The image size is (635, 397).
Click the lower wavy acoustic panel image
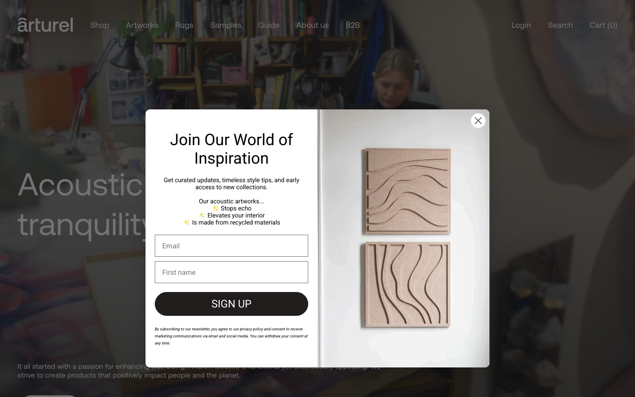[x=406, y=285]
